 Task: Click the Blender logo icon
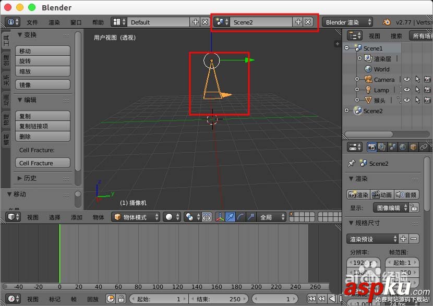pyautogui.click(x=387, y=22)
